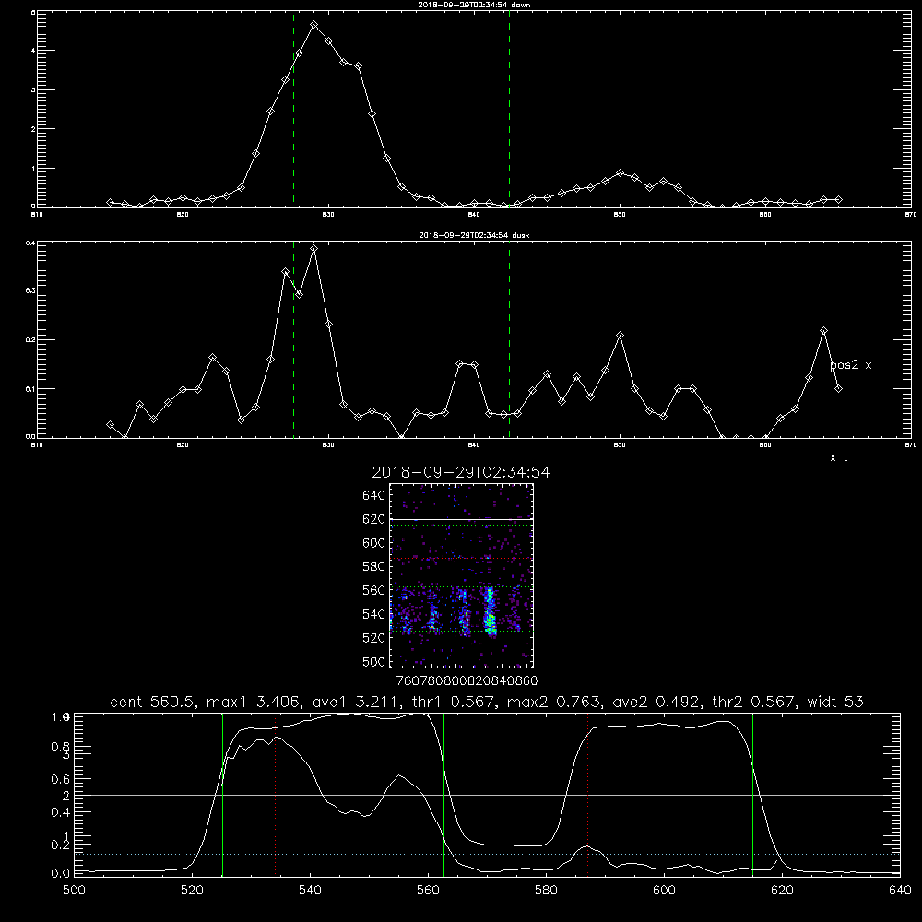
Task: Click the green vertical line near 585 in bottom plot
Action: pyautogui.click(x=573, y=794)
